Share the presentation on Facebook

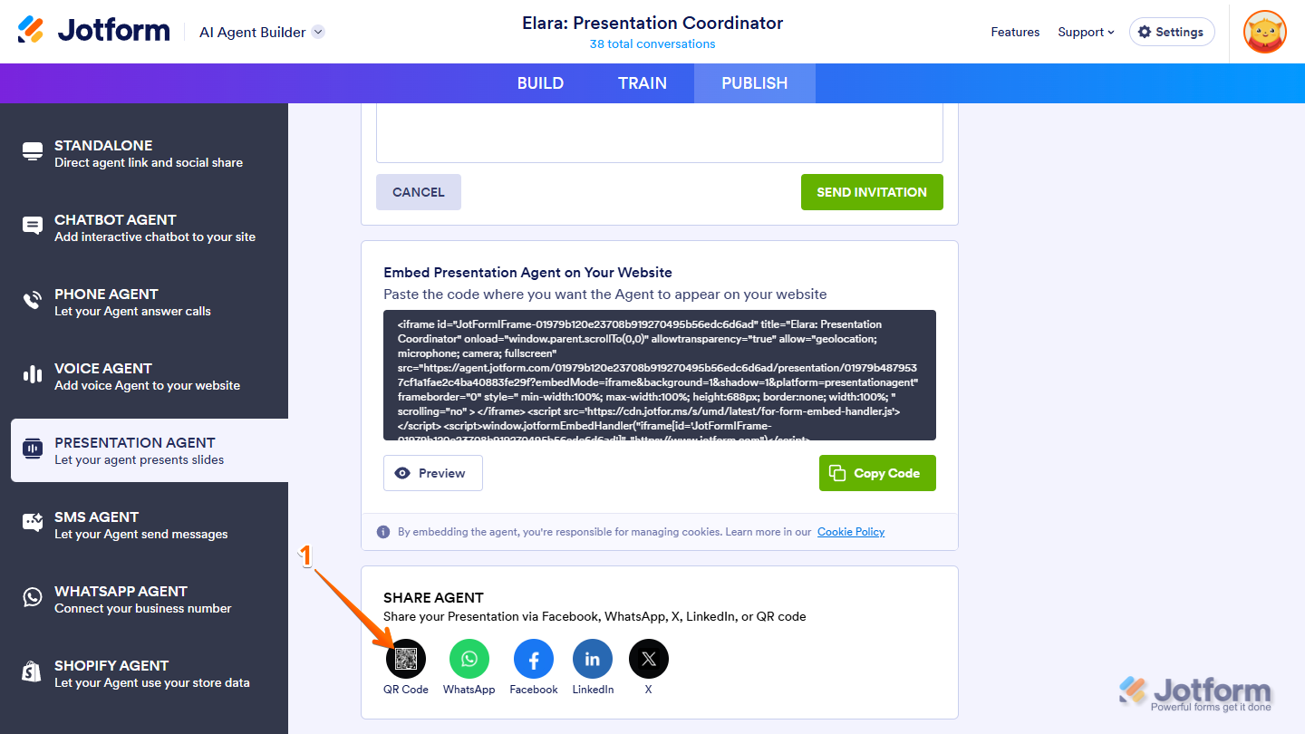534,659
